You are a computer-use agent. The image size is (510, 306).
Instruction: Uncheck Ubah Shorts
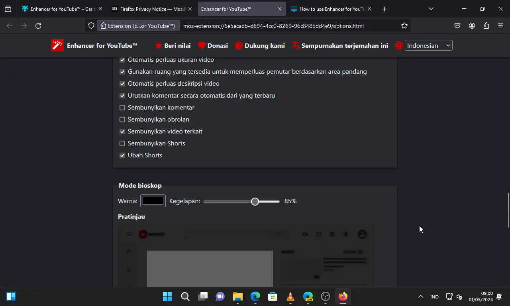point(122,155)
